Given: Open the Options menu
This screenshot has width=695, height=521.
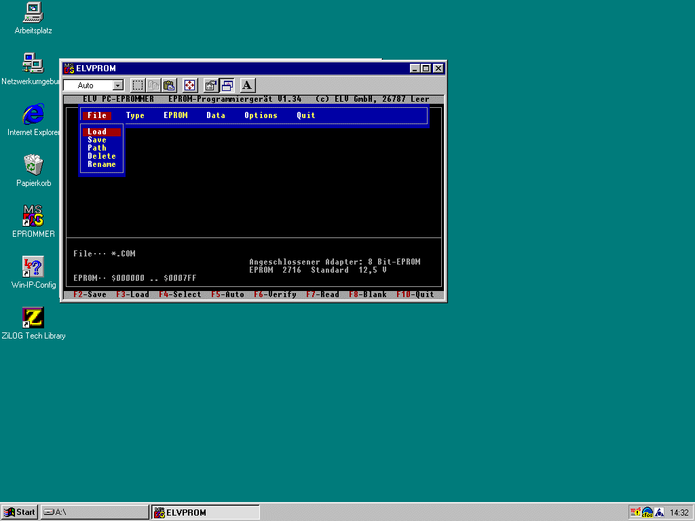Looking at the screenshot, I should coord(261,115).
